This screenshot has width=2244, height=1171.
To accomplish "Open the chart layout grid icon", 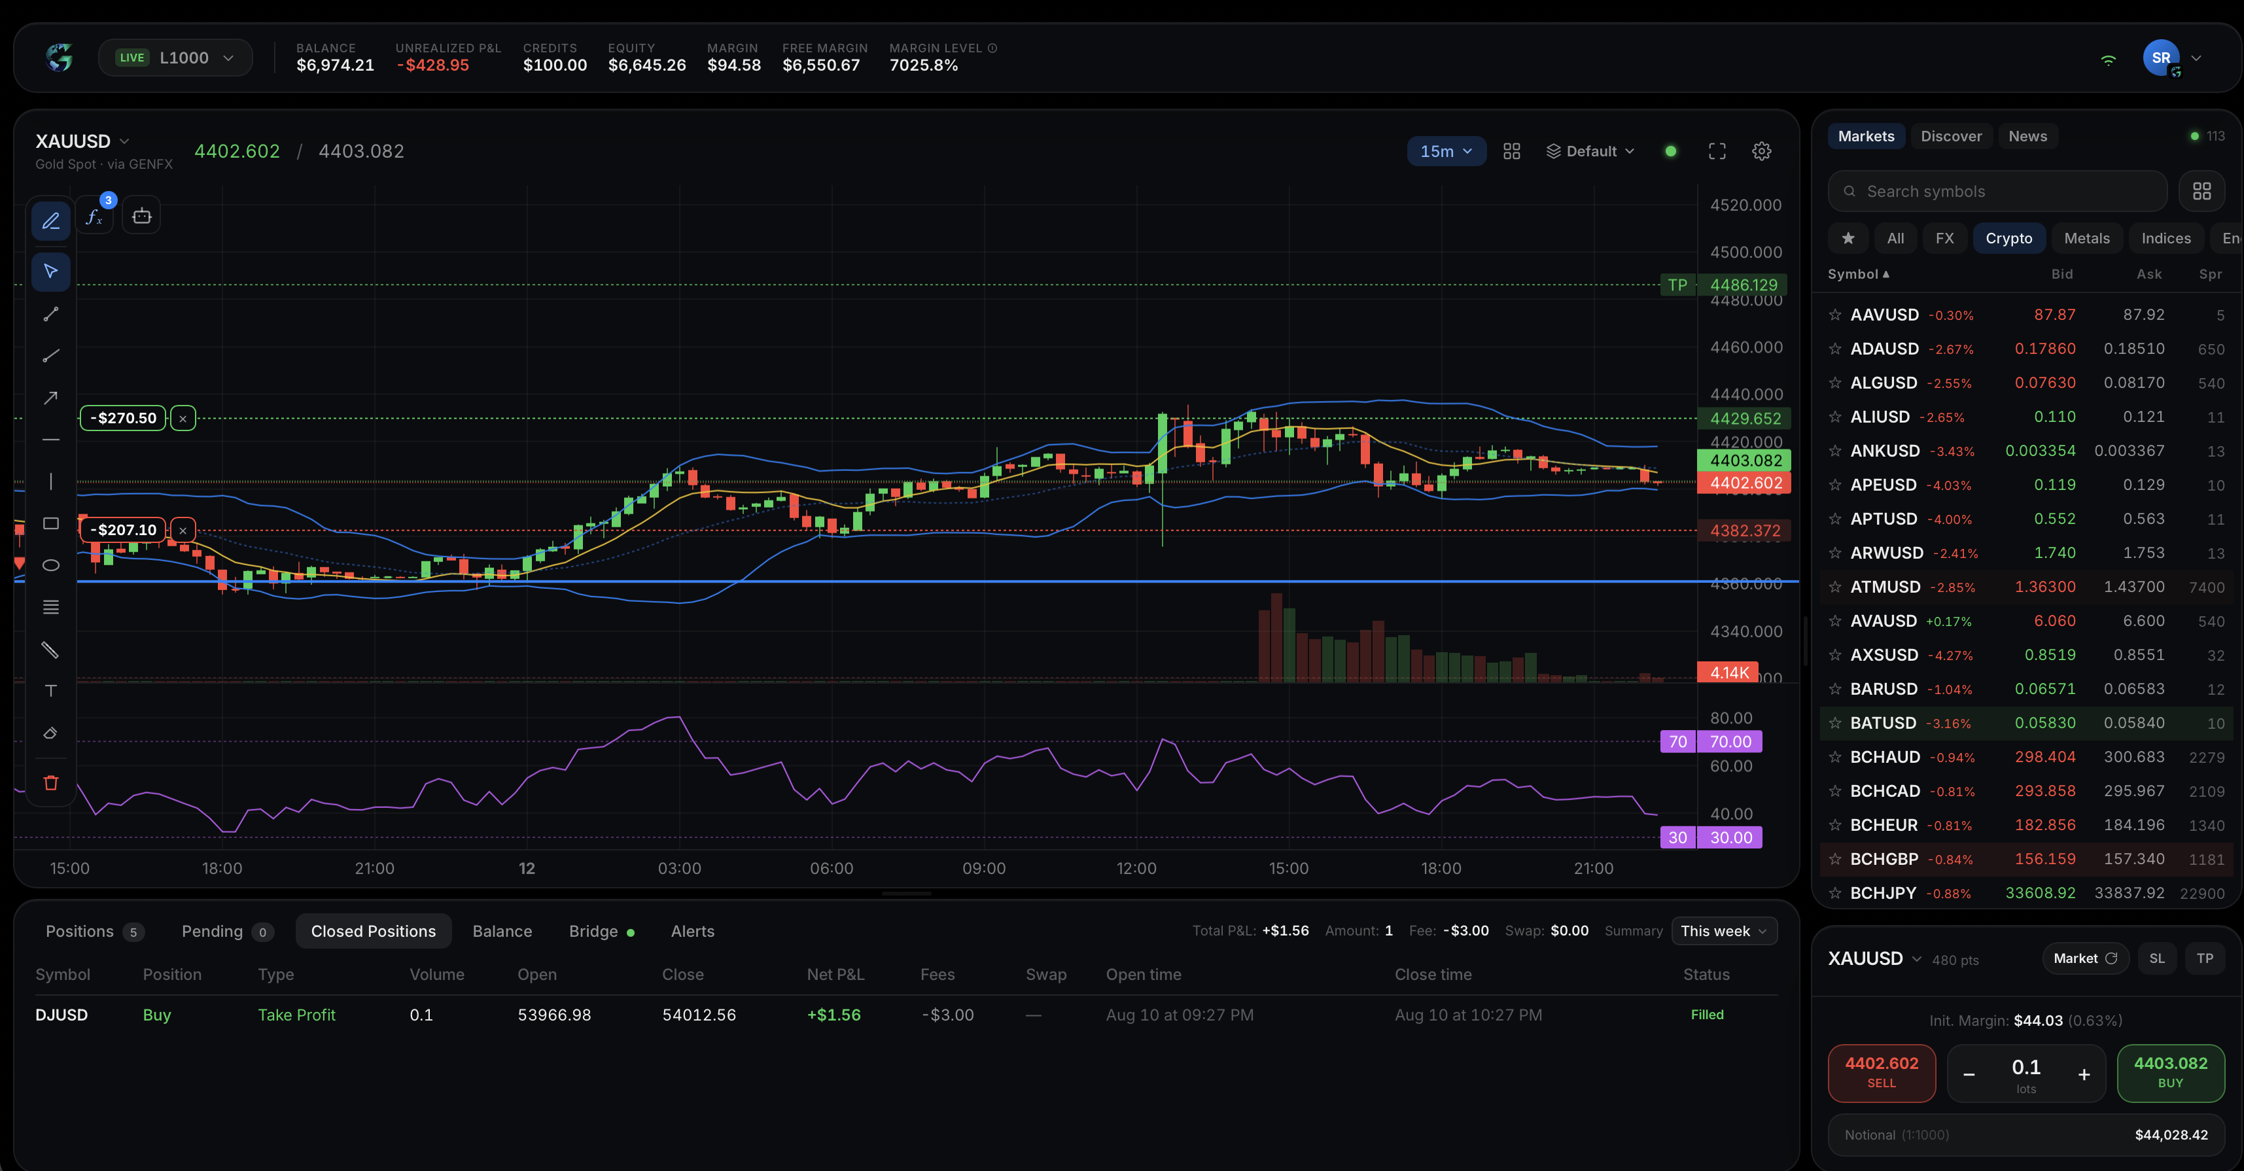I will [1511, 152].
